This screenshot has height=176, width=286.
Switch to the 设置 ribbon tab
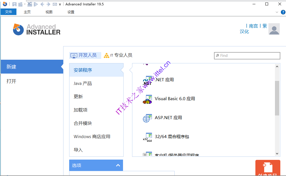tap(71, 12)
